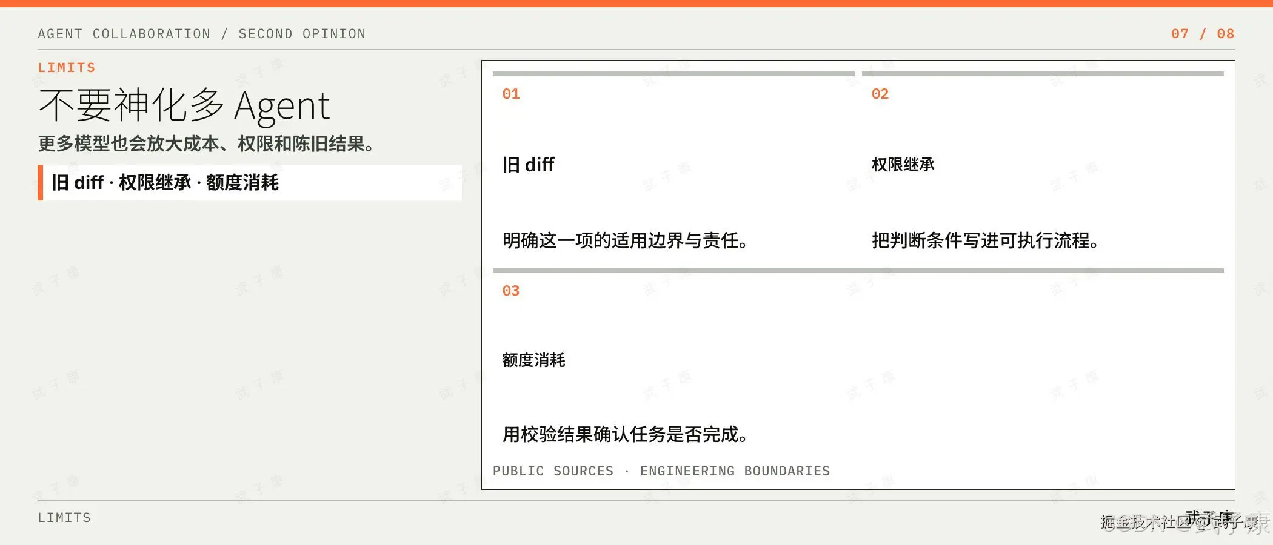Click the footer label 'LIMITS' at bottom left
This screenshot has height=545, width=1273.
[64, 518]
